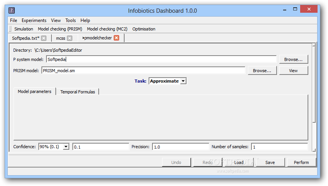Screen dimensions: 328x186
Task: Switch to Model parameters tab
Action: (x=34, y=91)
